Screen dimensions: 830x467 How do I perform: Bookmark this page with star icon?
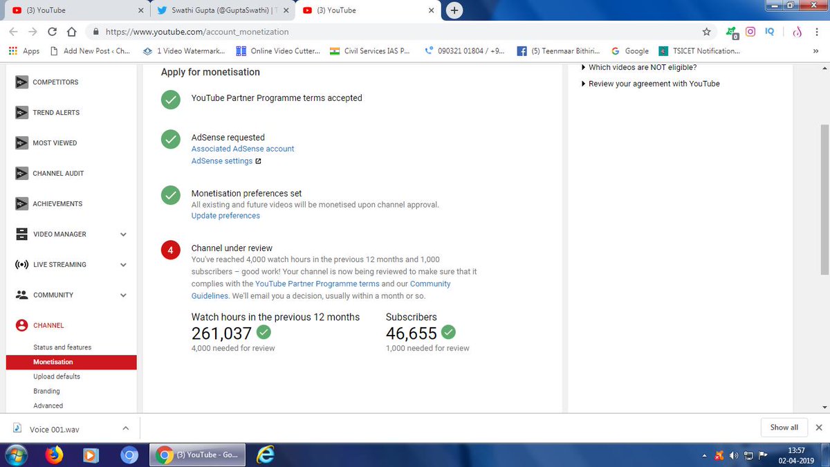tap(706, 32)
